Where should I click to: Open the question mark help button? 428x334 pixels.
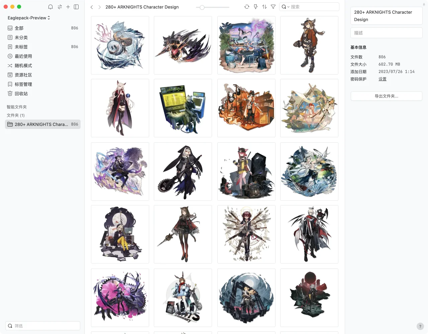[x=420, y=326]
